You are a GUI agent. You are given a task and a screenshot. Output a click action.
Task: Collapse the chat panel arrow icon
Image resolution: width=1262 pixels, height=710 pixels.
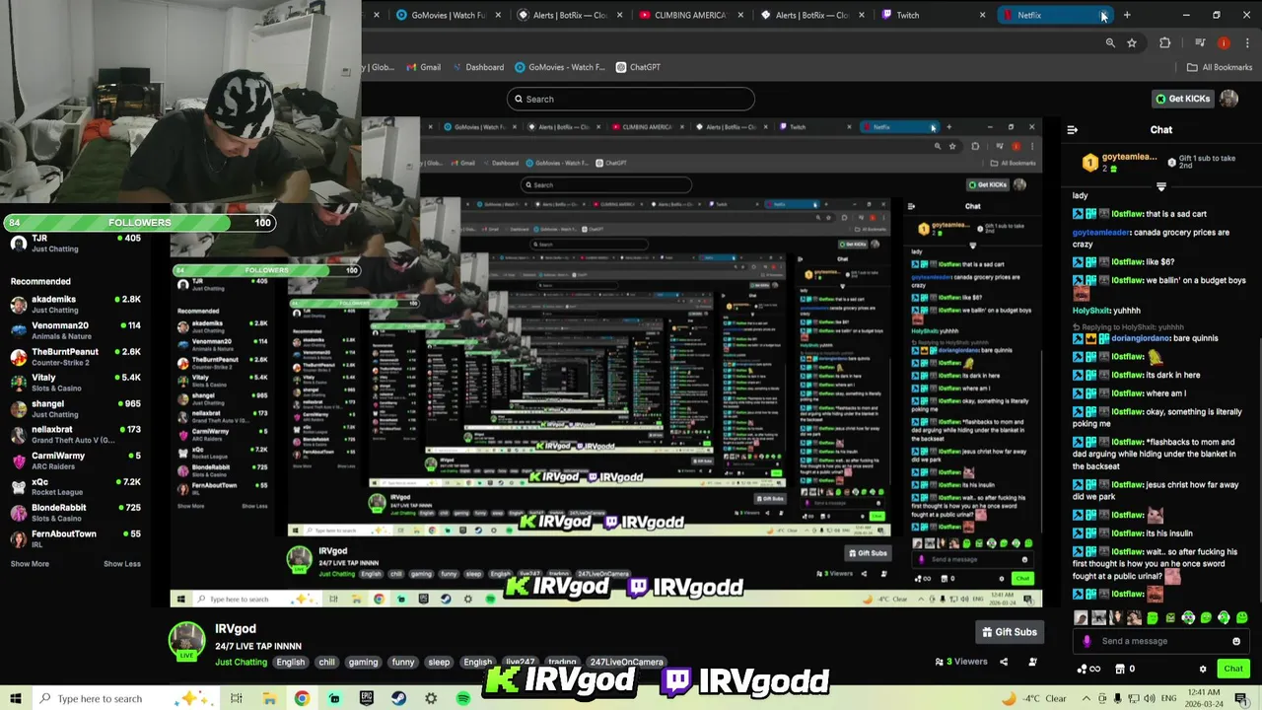tap(1073, 129)
